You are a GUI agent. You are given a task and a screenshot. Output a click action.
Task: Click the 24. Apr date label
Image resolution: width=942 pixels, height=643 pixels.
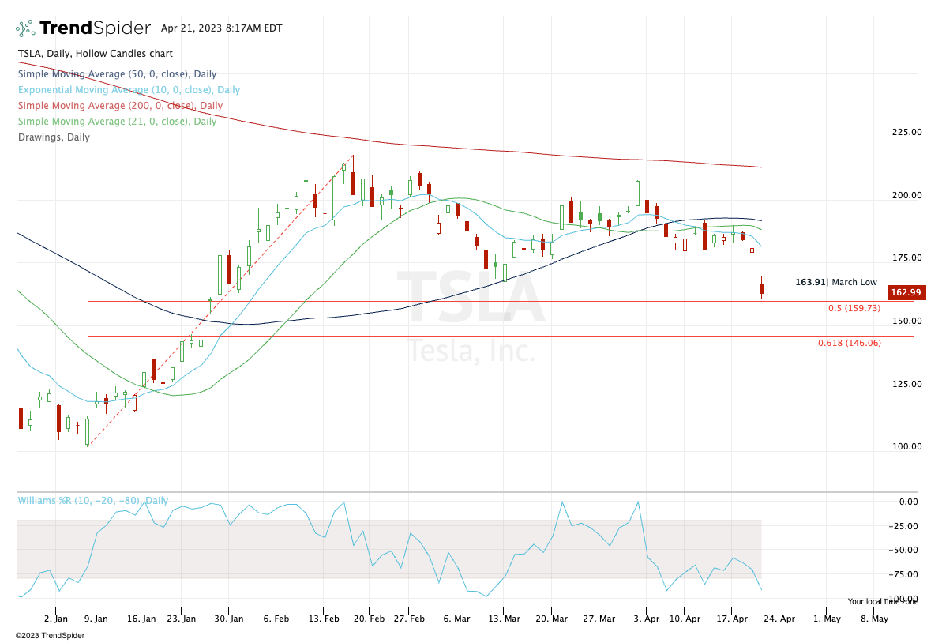point(779,619)
